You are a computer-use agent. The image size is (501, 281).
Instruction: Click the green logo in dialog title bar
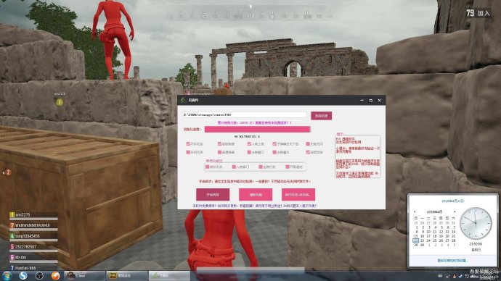(183, 101)
